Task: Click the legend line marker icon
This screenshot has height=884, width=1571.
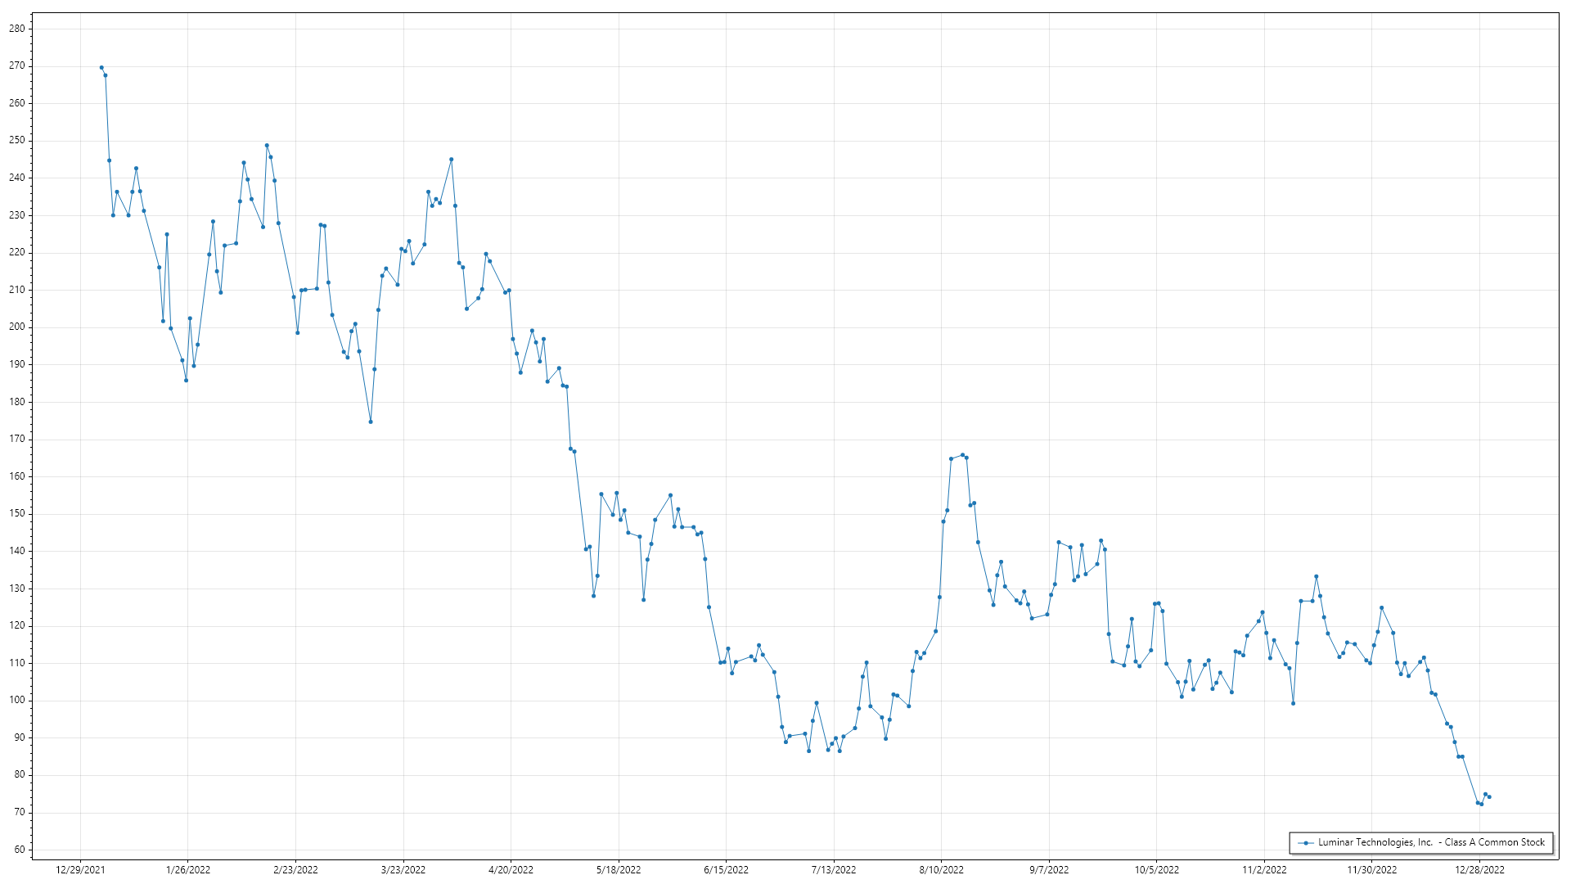Action: coord(1305,843)
